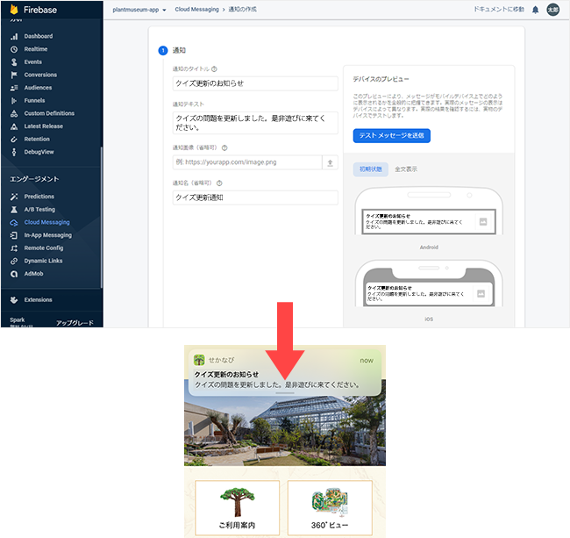Click the Latest Release icon

tap(14, 126)
